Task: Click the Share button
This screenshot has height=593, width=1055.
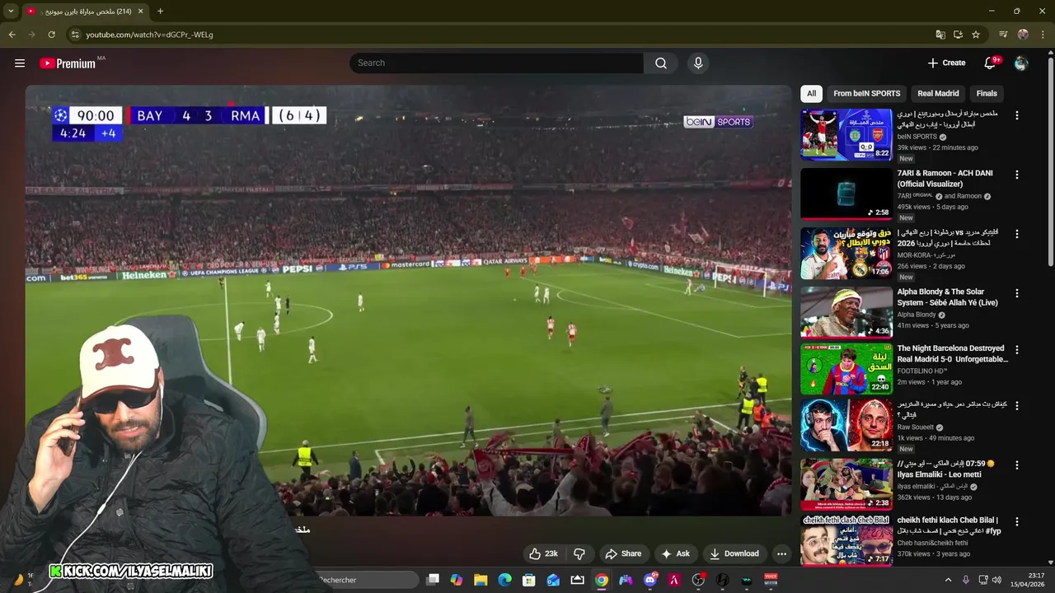Action: [x=622, y=553]
